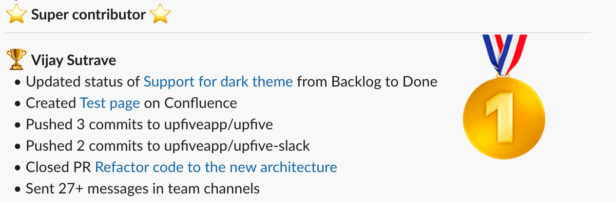Click the text Pushed 3 commits to upfiveapp/upfive
This screenshot has width=616, height=210.
(149, 124)
